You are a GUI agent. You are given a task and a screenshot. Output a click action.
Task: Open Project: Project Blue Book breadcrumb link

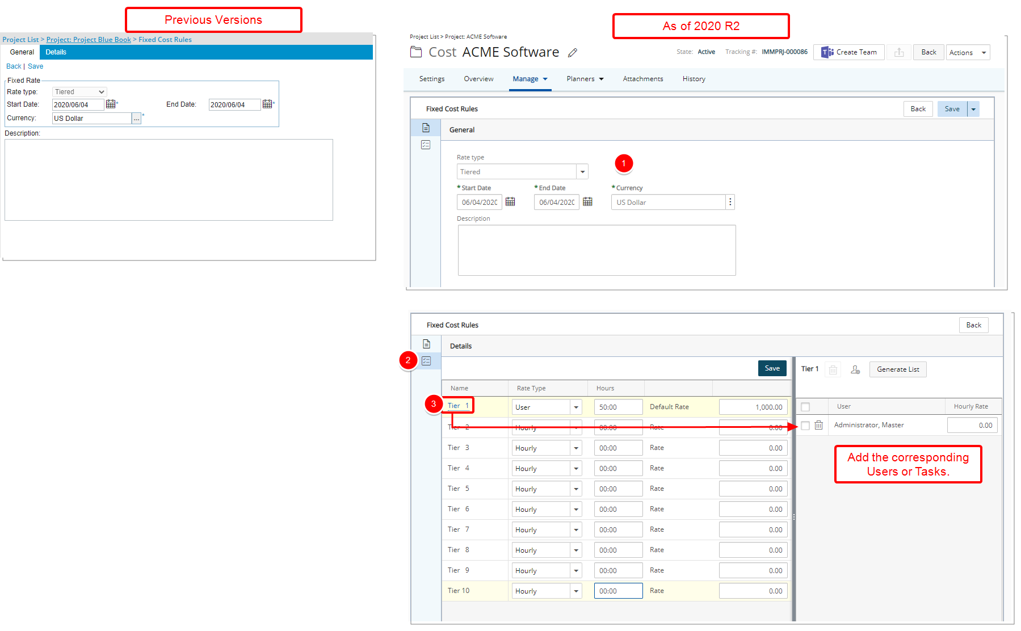(x=89, y=40)
